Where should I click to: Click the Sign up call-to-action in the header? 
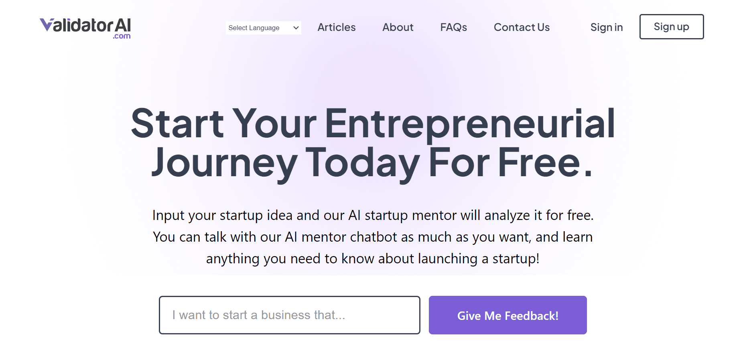click(671, 26)
